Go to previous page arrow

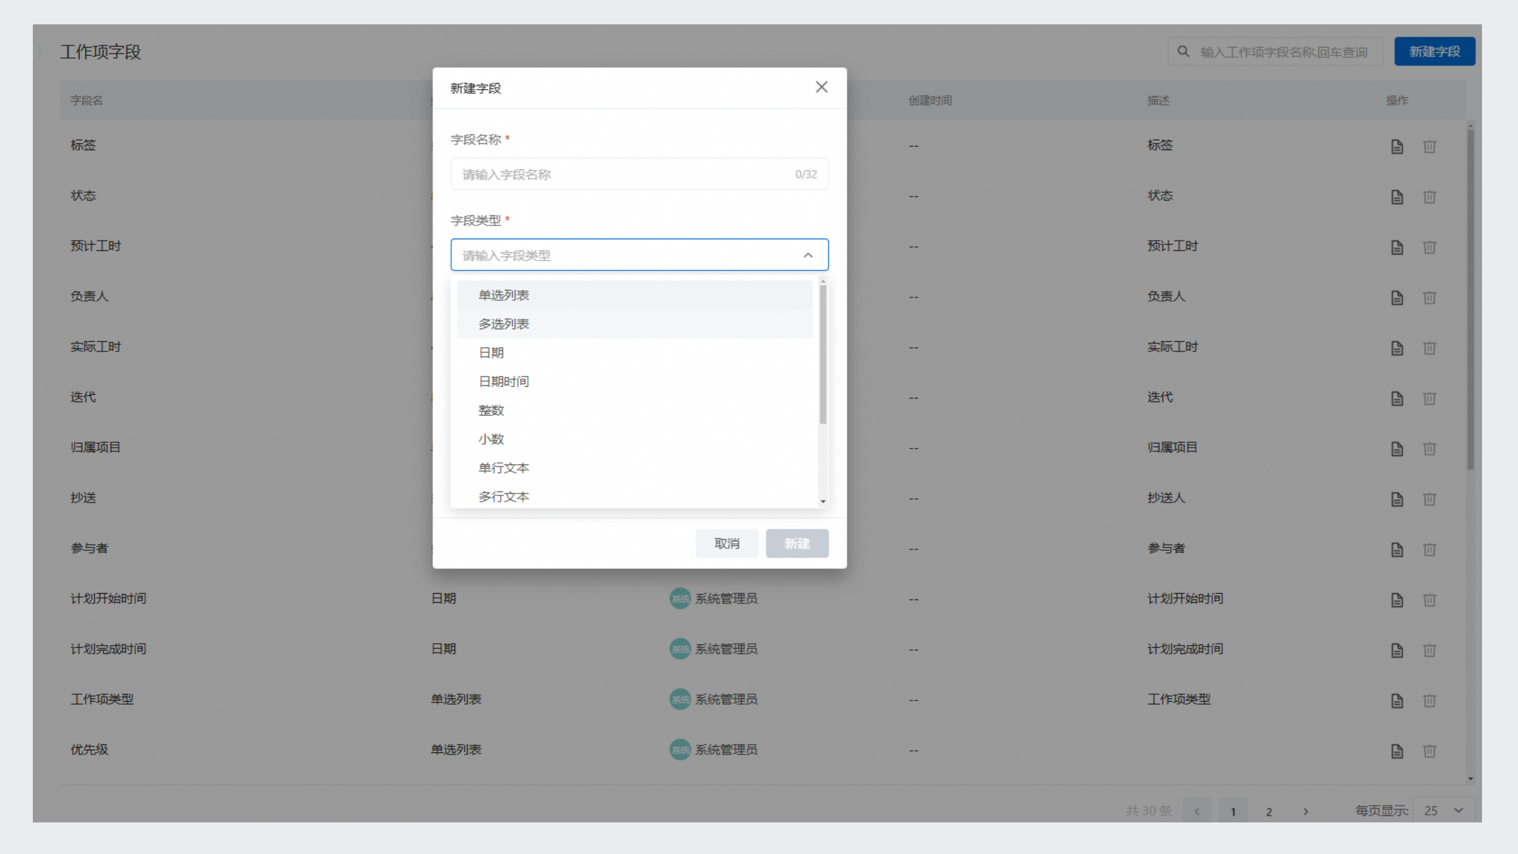click(x=1197, y=812)
